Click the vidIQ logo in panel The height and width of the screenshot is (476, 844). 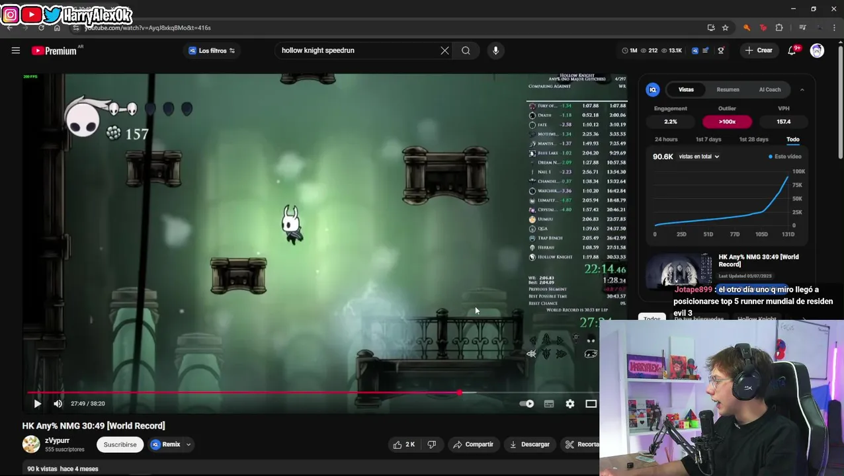point(653,89)
